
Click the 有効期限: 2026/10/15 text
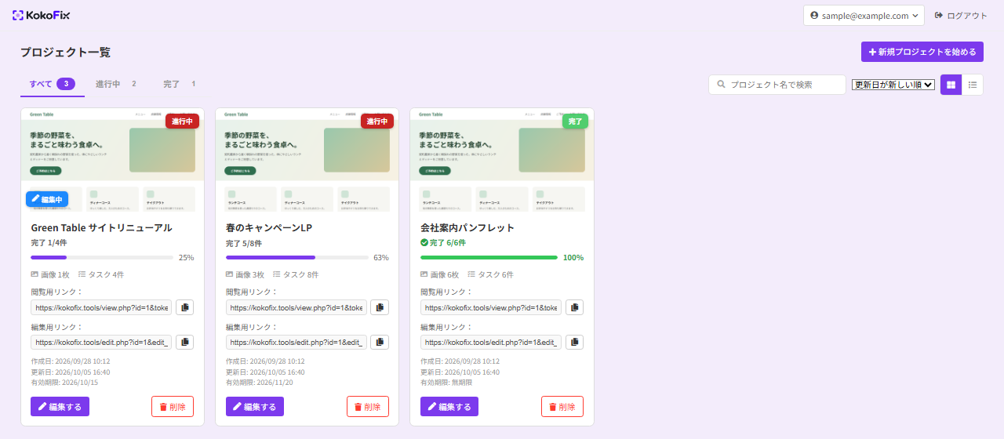(64, 383)
